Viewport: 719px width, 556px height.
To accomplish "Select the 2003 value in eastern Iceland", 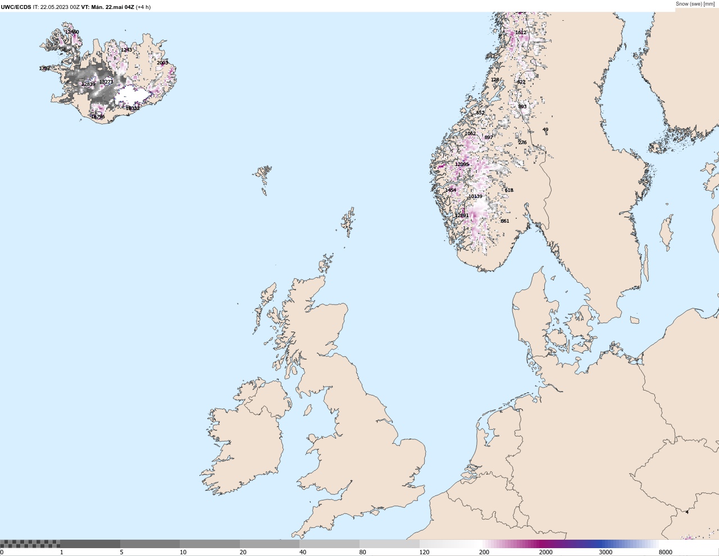I will [162, 63].
